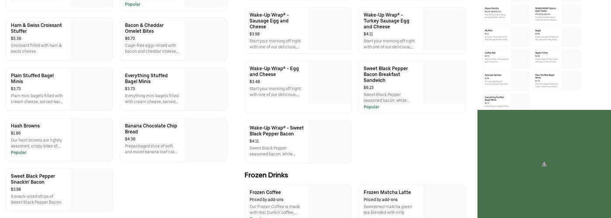Select MUNCHKINS Donut Hole Treats
611x218 pixels.
pyautogui.click(x=546, y=9)
